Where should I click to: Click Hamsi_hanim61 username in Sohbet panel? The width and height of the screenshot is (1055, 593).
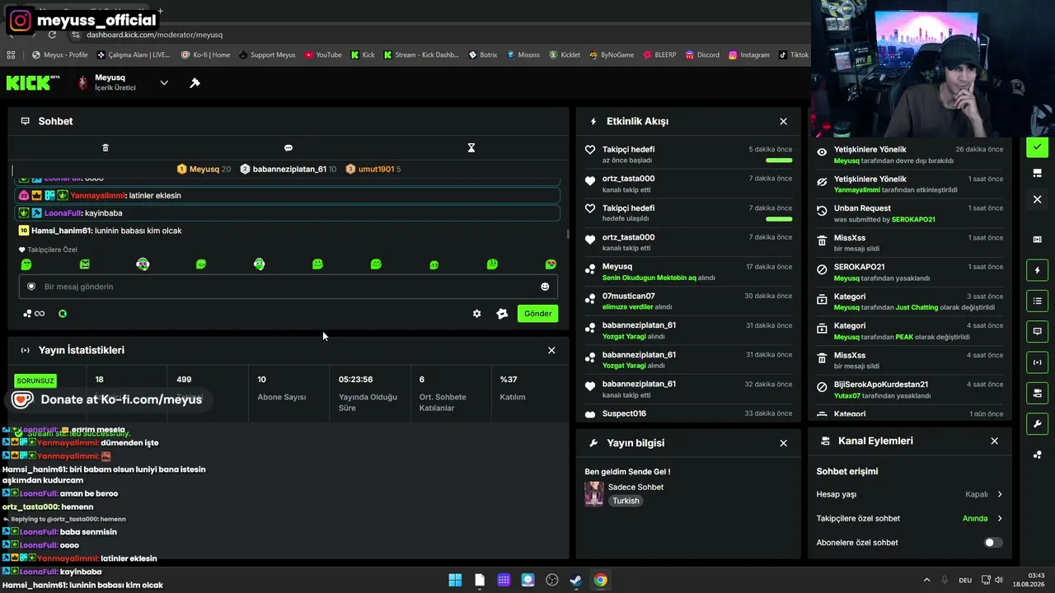coord(60,231)
